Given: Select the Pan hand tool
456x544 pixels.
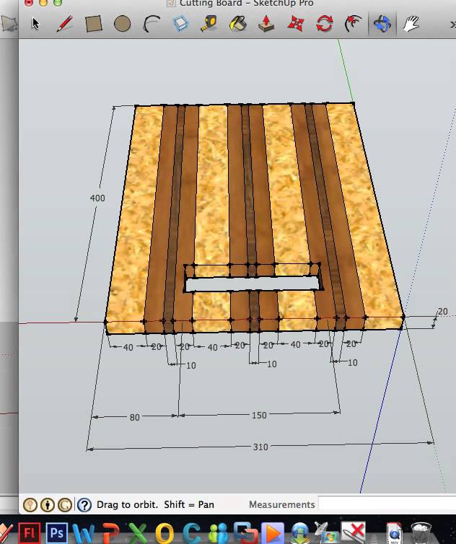Looking at the screenshot, I should [411, 24].
